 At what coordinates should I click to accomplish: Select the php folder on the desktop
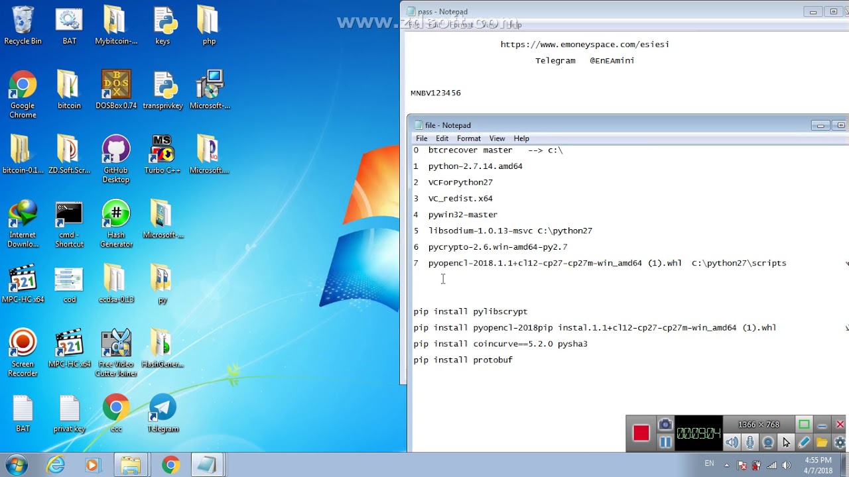click(x=209, y=26)
